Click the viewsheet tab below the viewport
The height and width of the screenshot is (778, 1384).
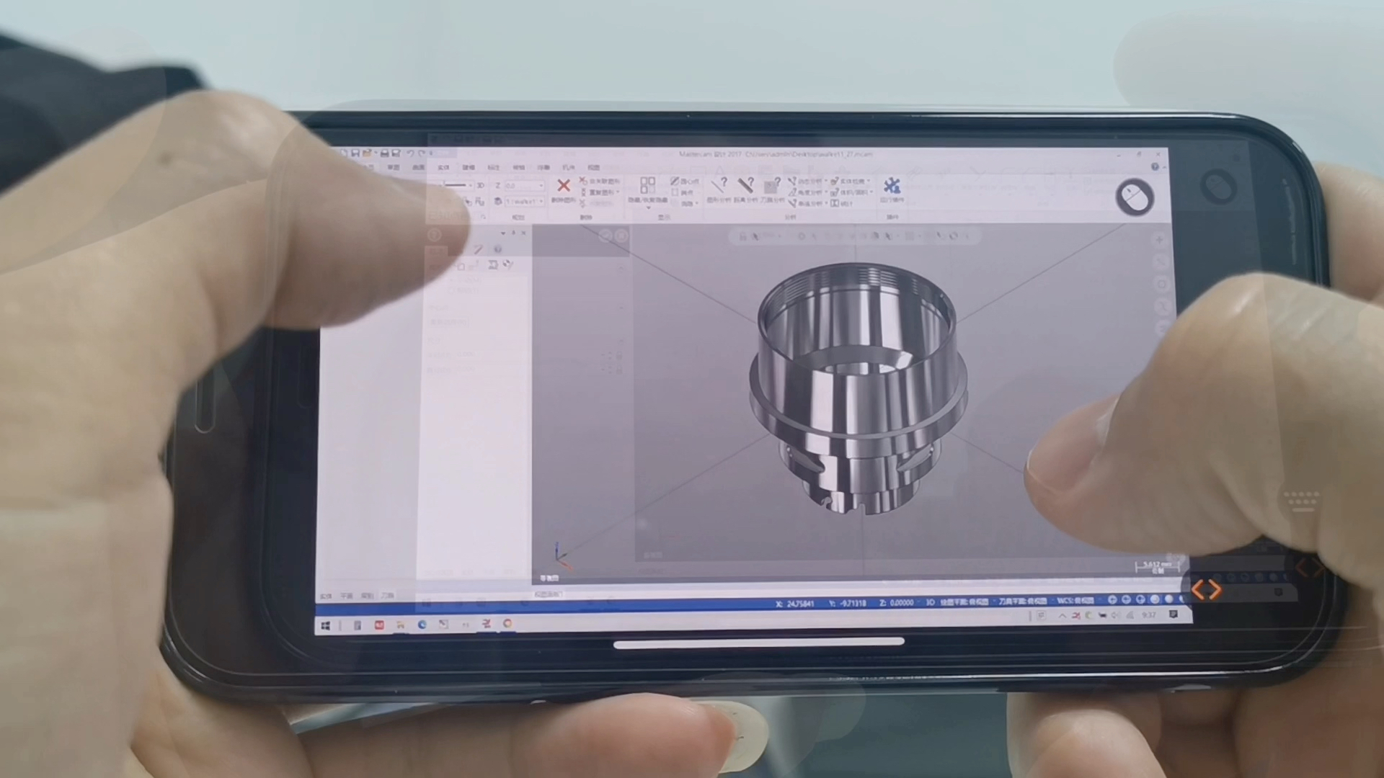pyautogui.click(x=548, y=594)
